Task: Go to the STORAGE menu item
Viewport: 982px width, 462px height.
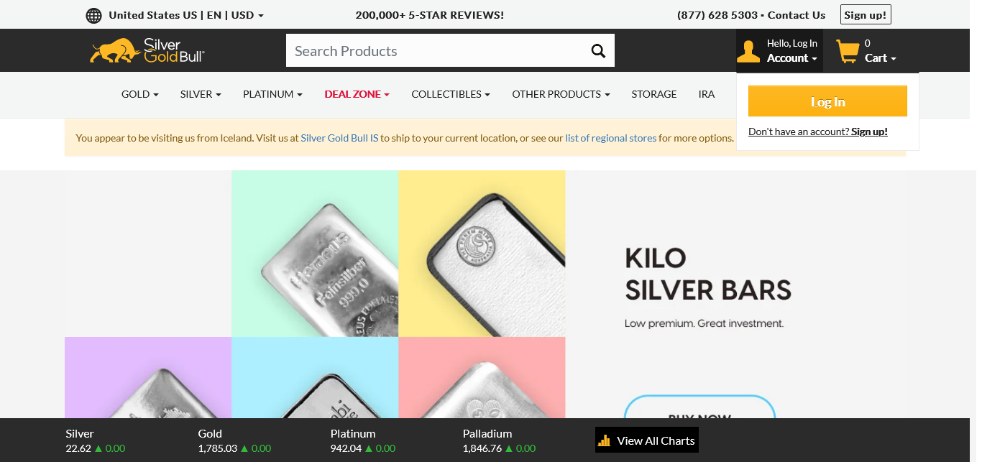Action: pyautogui.click(x=654, y=94)
